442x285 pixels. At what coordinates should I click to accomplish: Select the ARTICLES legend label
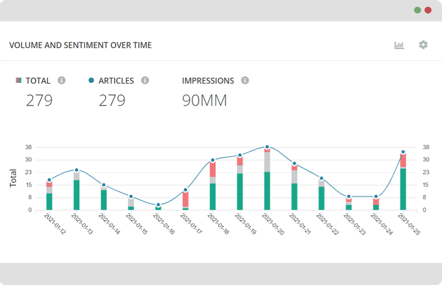pyautogui.click(x=116, y=81)
